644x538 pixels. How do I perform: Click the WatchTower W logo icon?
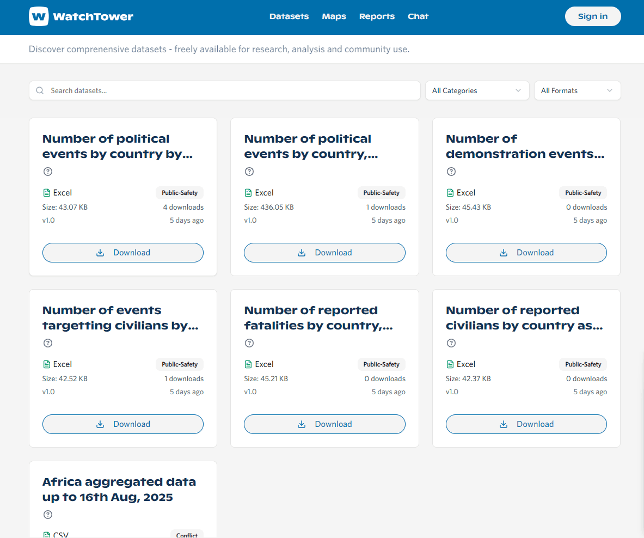pyautogui.click(x=39, y=16)
